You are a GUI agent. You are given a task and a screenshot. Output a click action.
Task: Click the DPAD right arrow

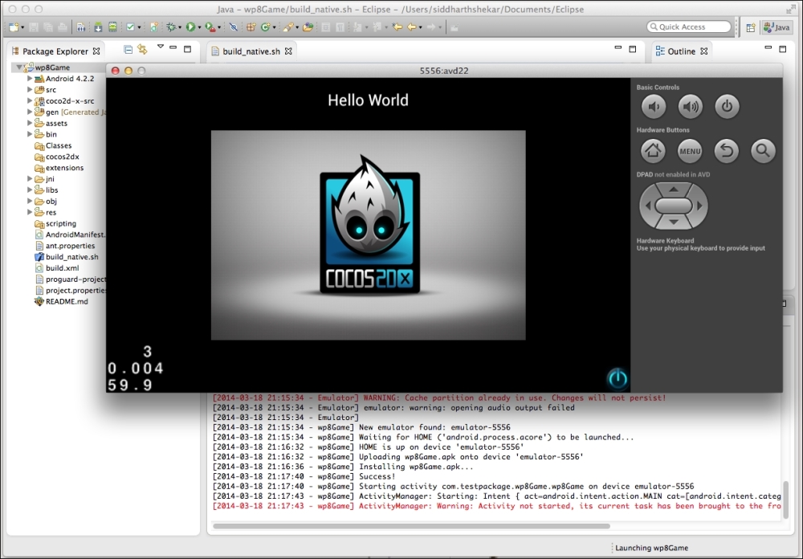tap(699, 206)
